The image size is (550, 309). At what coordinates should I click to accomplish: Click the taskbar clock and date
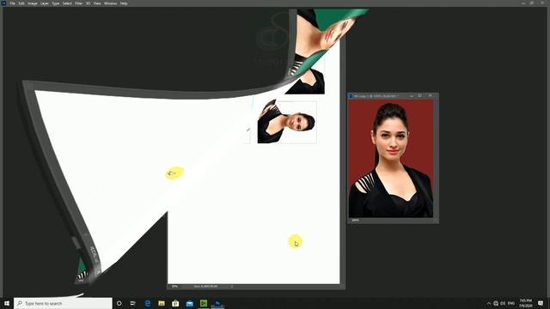coord(525,303)
